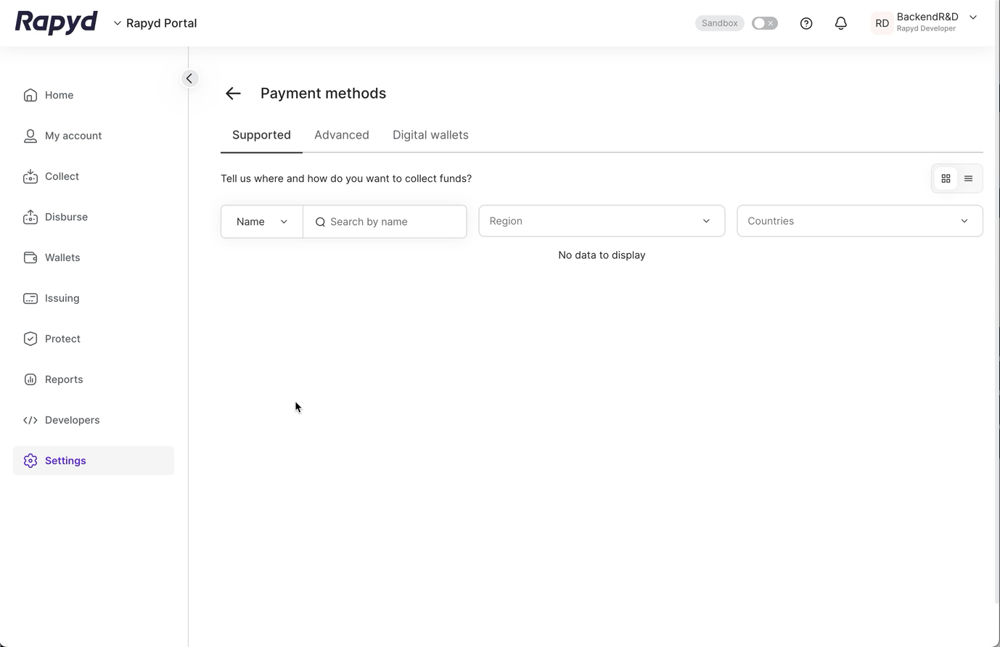The height and width of the screenshot is (647, 1000).
Task: Select the Disburse icon in sidebar
Action: pyautogui.click(x=30, y=217)
